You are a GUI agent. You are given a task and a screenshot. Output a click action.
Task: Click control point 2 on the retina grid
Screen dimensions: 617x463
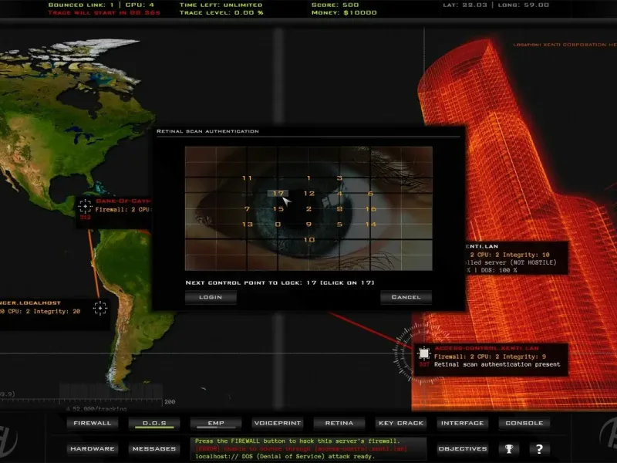click(309, 208)
